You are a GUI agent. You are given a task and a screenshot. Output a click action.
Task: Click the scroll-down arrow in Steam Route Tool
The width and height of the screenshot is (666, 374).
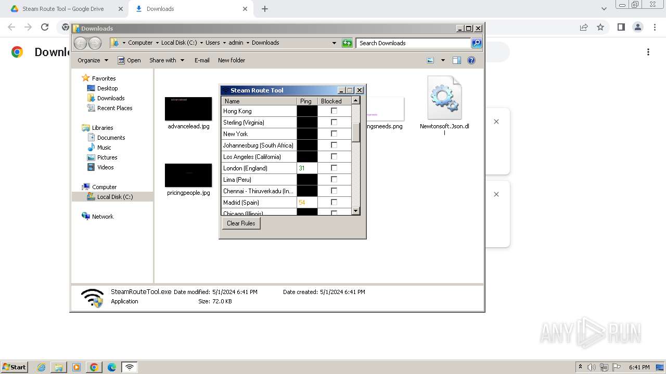tap(356, 211)
